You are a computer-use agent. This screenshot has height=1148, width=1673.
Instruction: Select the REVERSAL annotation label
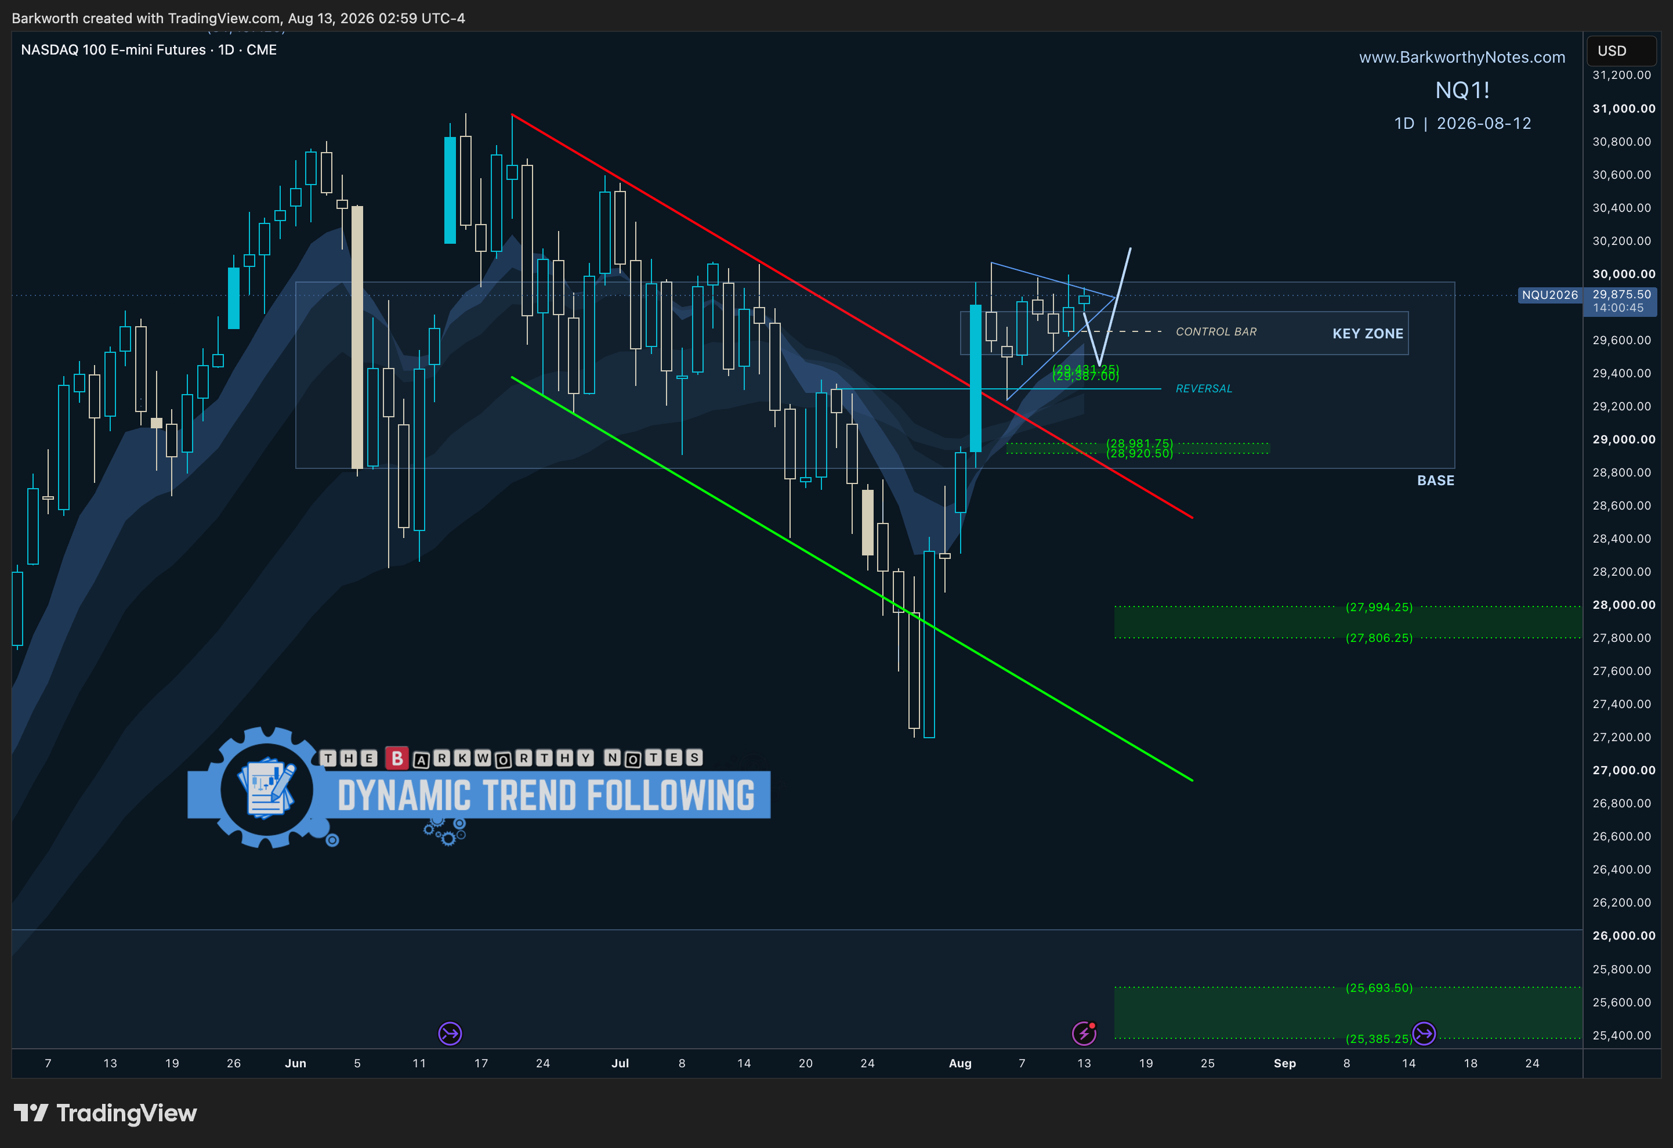pyautogui.click(x=1204, y=388)
